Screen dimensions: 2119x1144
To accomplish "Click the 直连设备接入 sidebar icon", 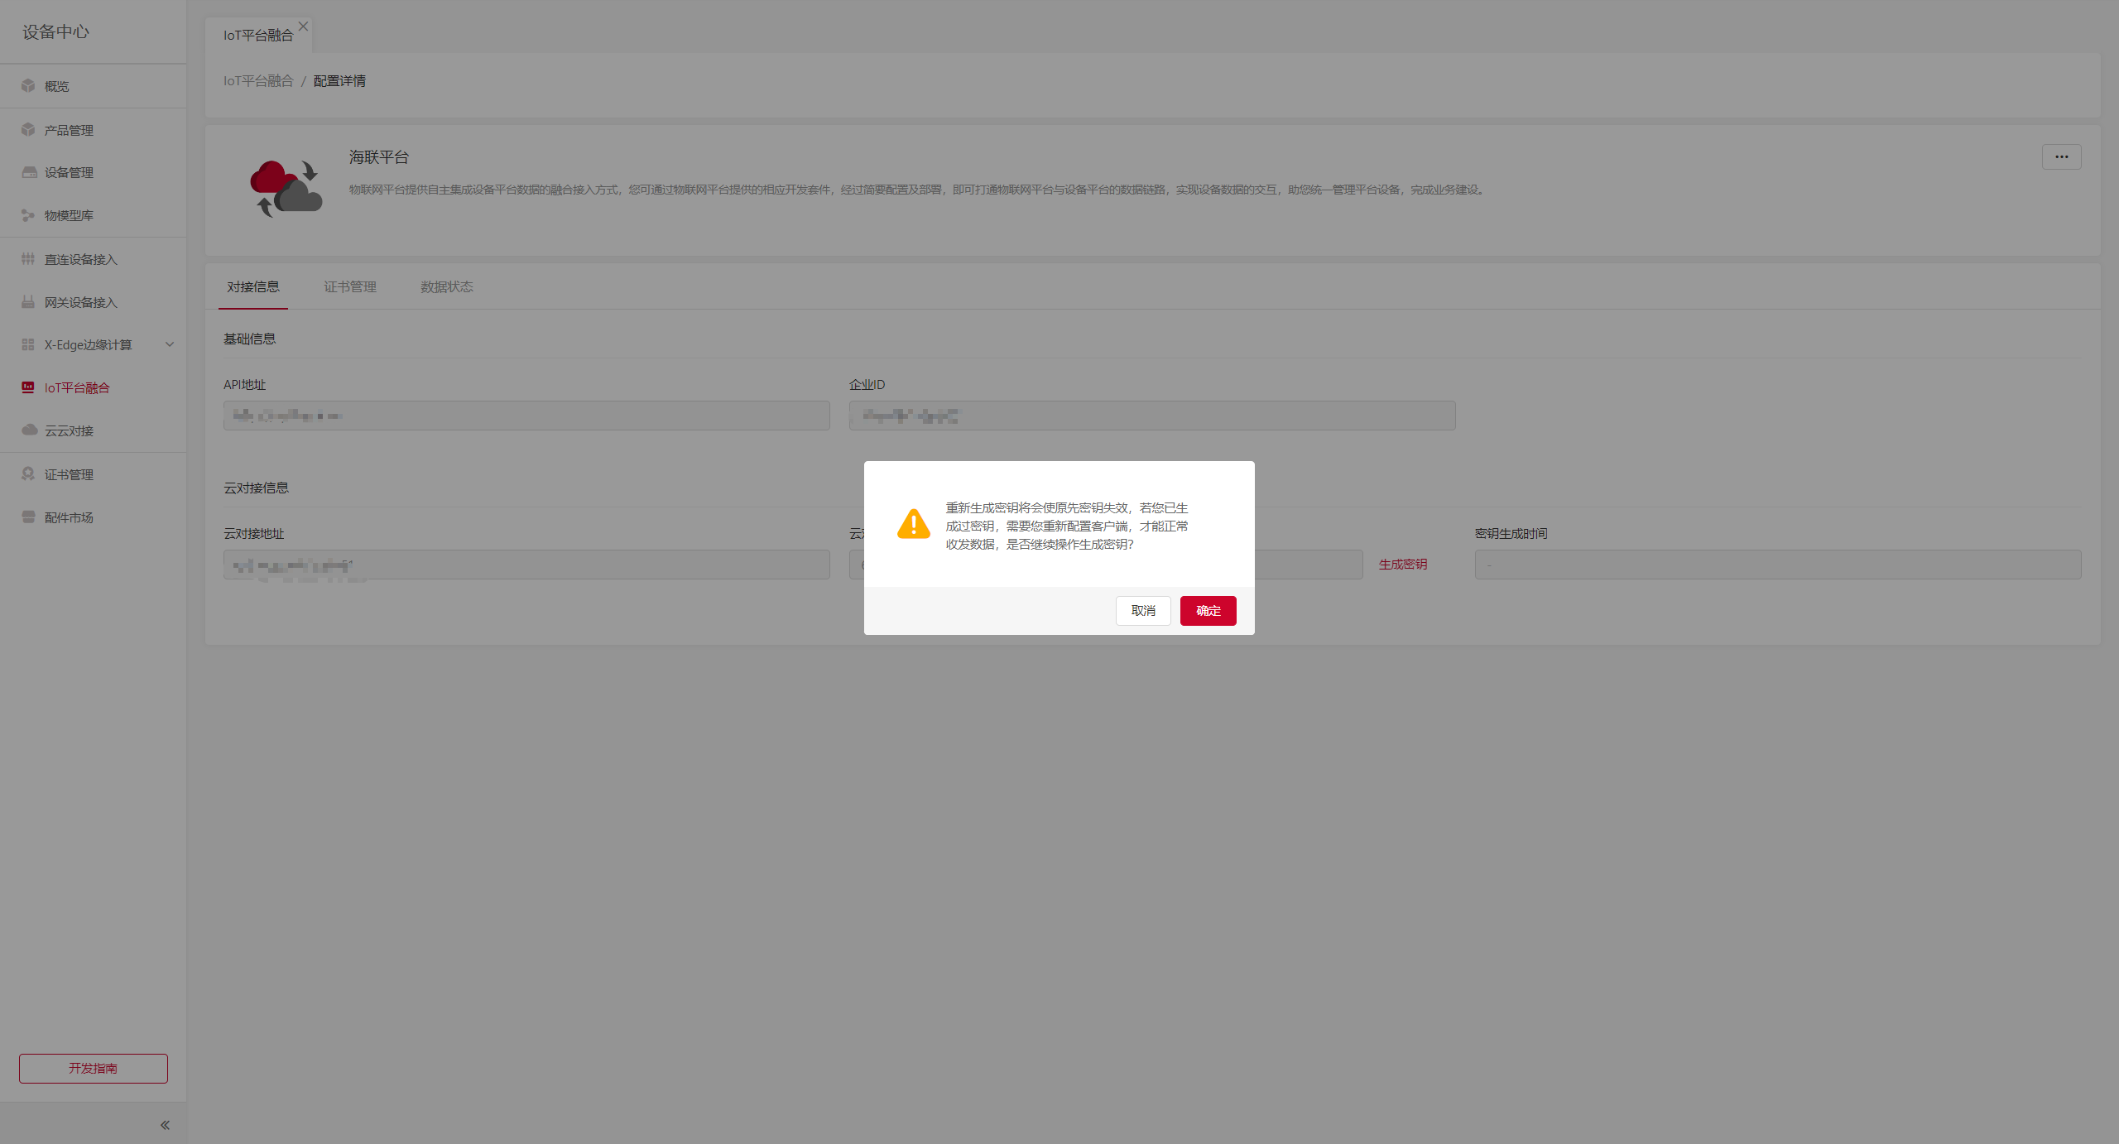I will pos(28,259).
